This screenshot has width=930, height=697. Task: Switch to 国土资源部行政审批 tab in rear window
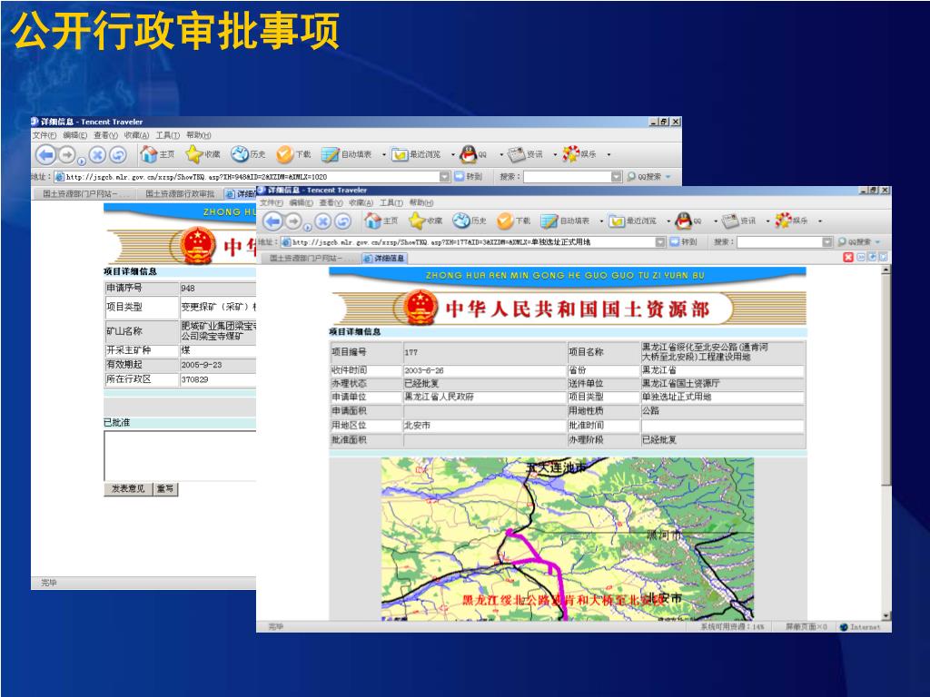pyautogui.click(x=180, y=194)
